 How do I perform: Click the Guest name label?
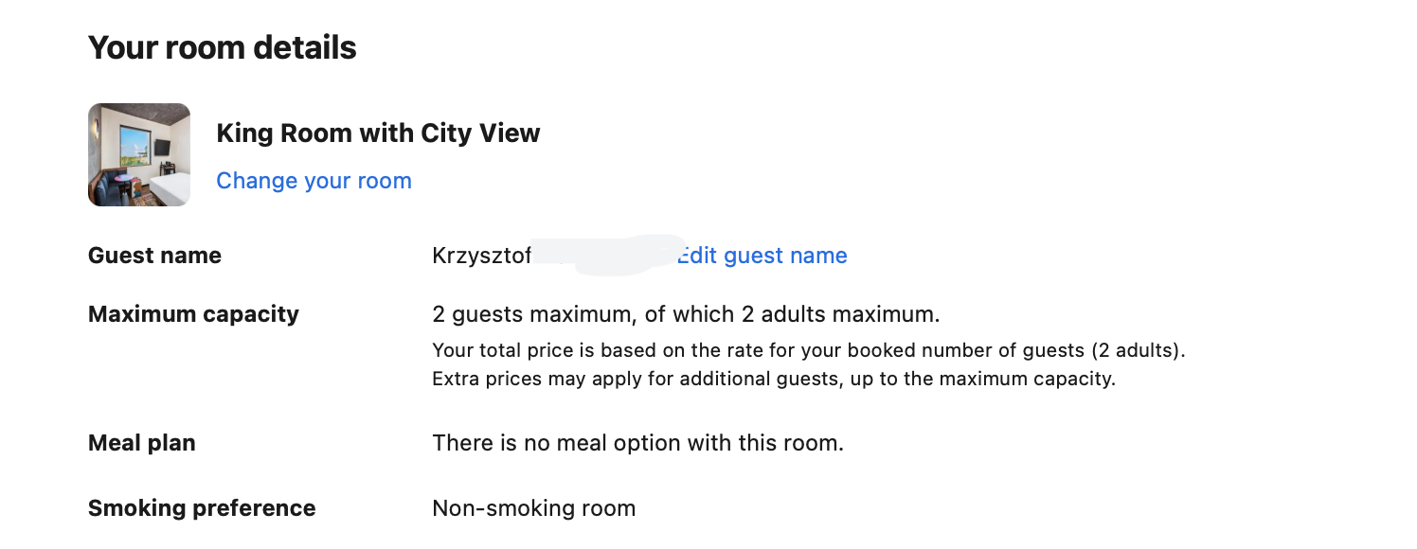pos(154,256)
